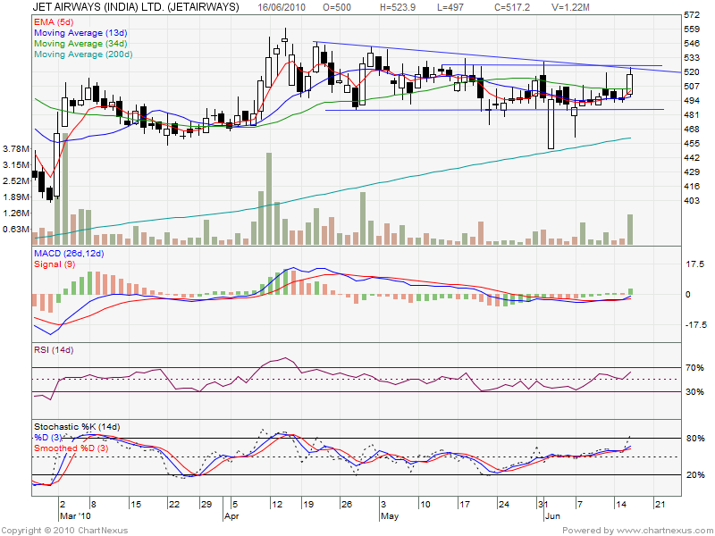Select the May label on the date axis
This screenshot has width=715, height=536.
tap(389, 516)
